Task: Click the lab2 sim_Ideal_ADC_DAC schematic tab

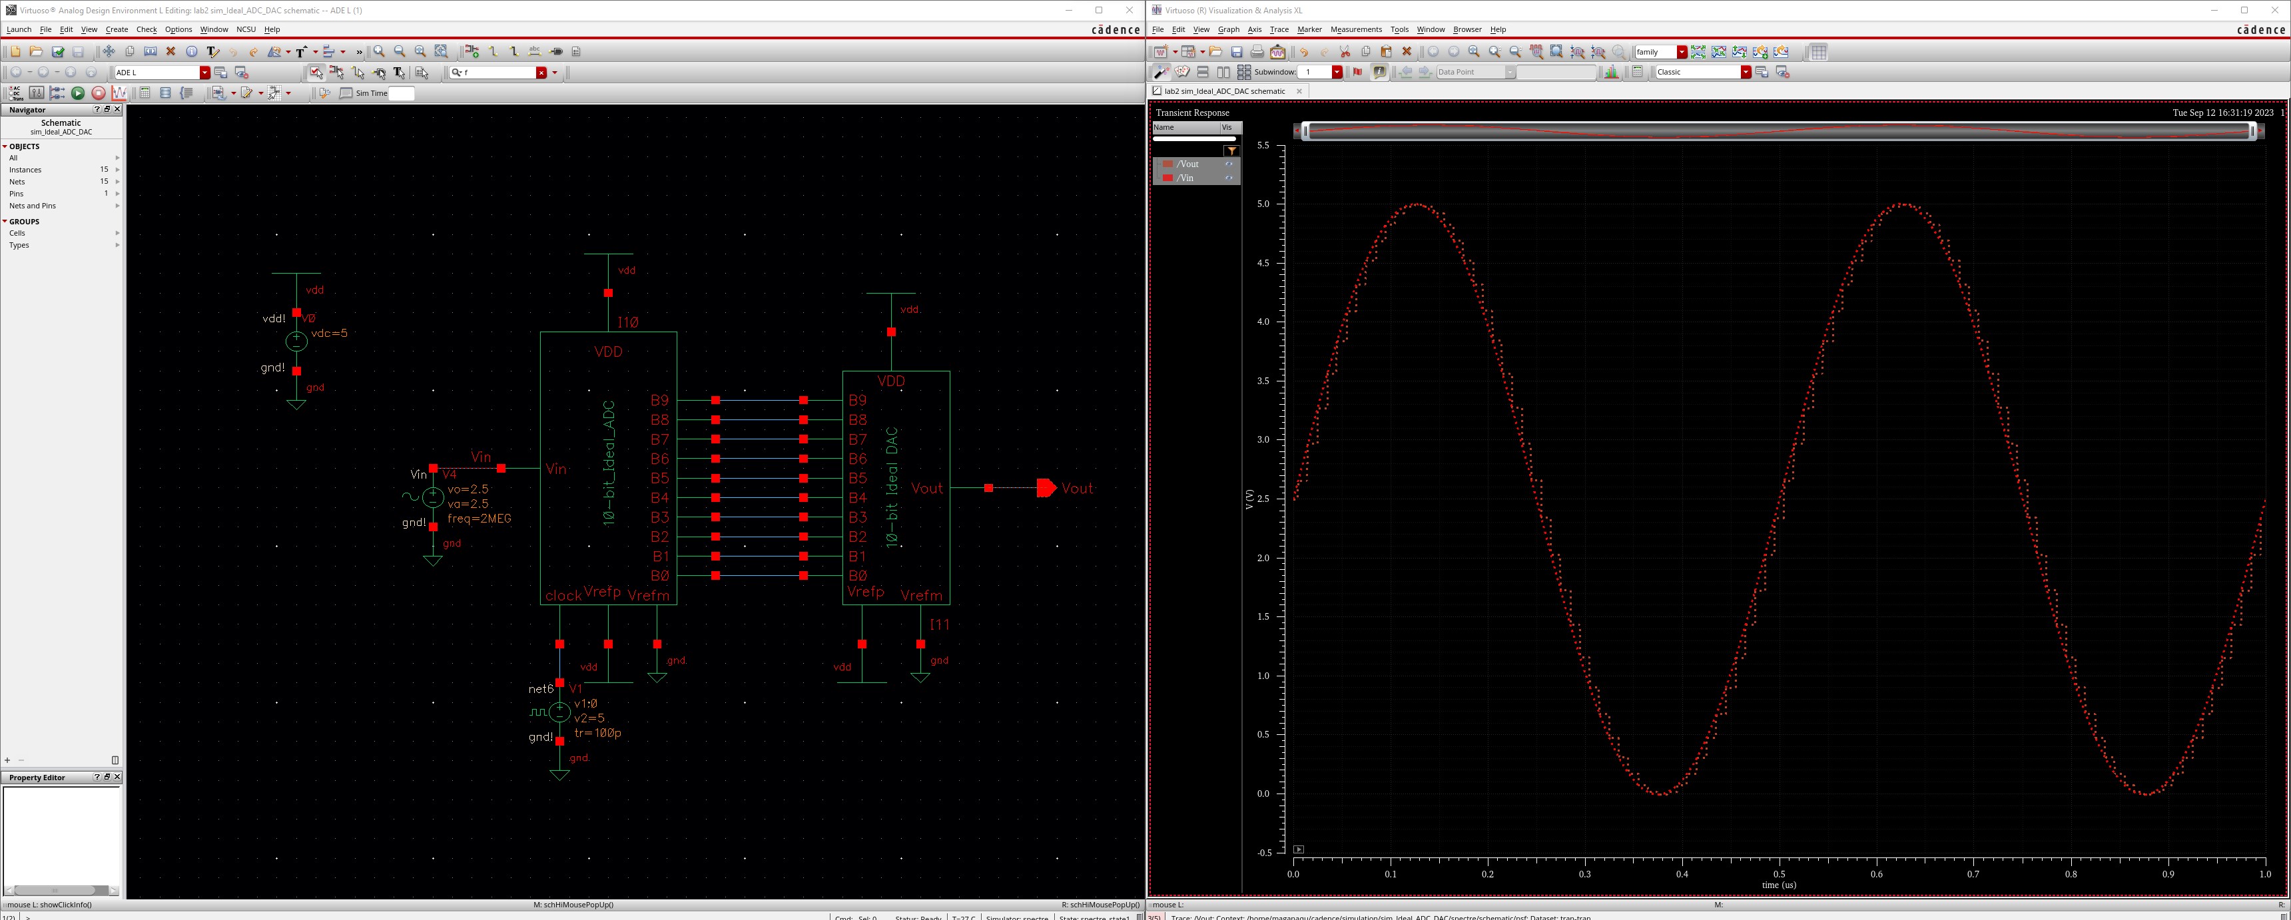Action: pyautogui.click(x=1225, y=92)
